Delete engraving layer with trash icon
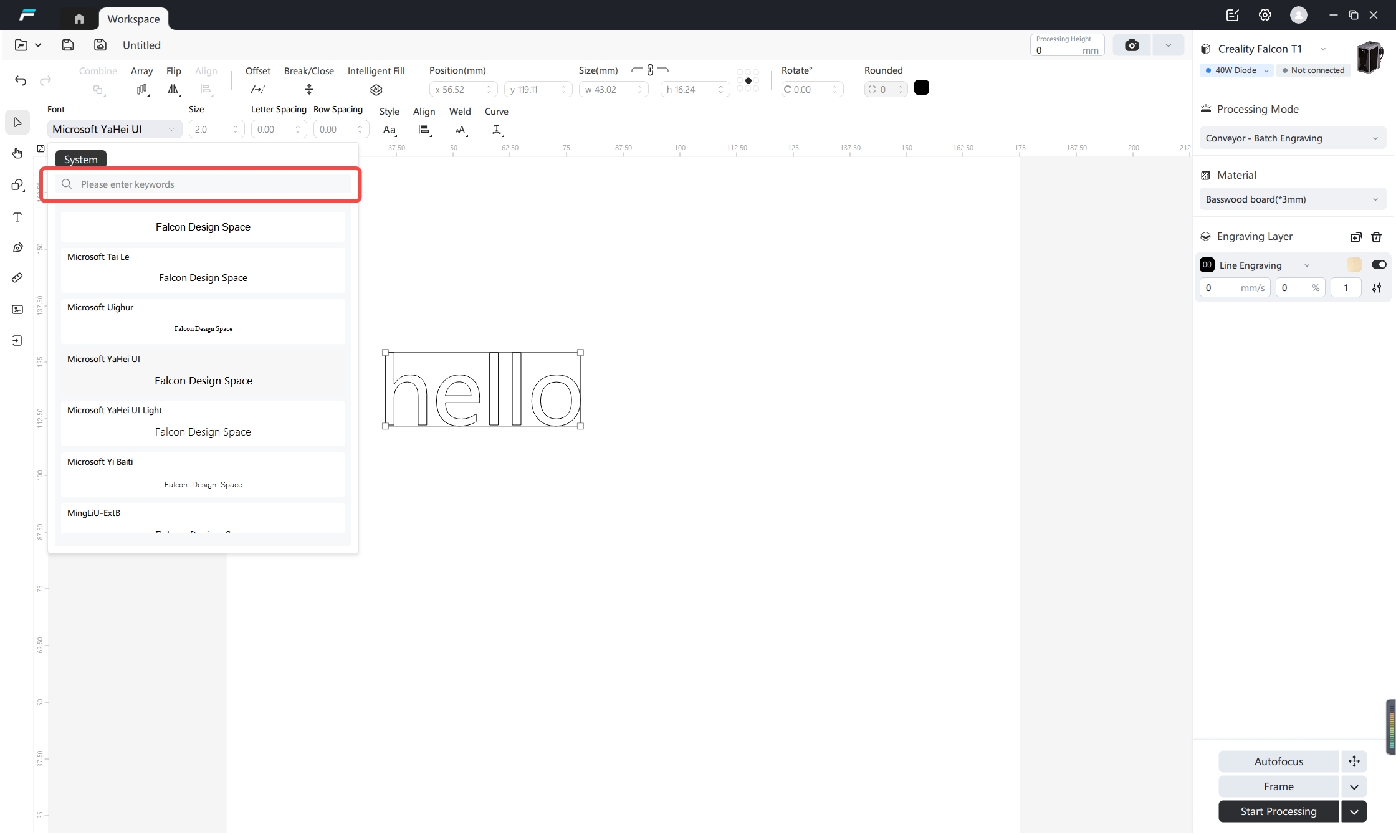The height and width of the screenshot is (835, 1396). [1377, 237]
